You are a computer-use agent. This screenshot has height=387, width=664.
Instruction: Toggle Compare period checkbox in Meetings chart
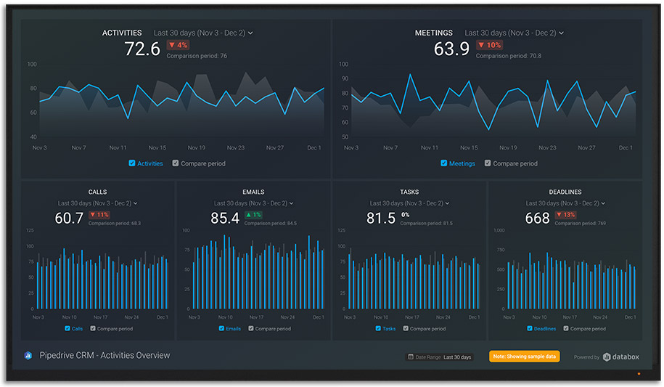[488, 163]
